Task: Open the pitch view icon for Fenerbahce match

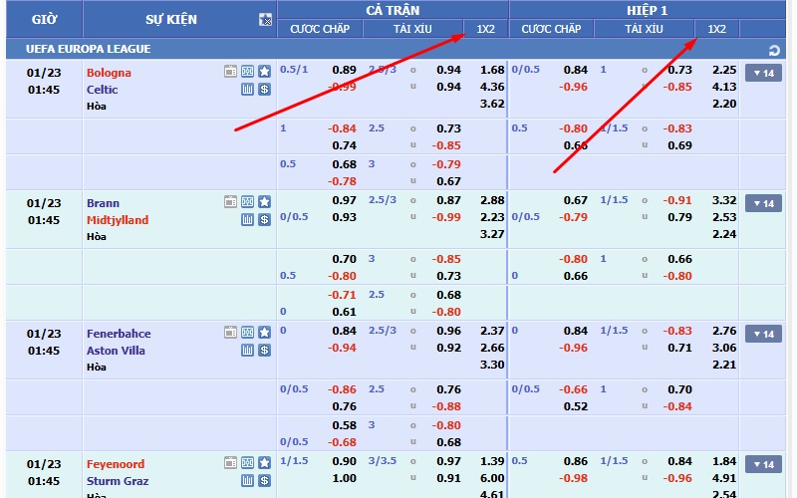Action: click(x=248, y=333)
